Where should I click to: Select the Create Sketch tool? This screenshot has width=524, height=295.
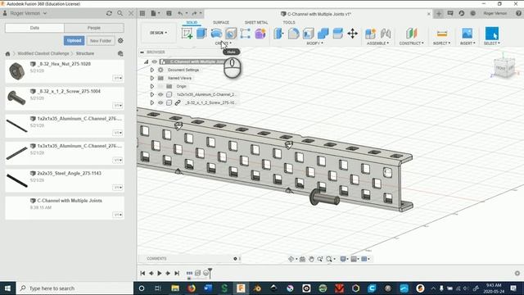(187, 34)
